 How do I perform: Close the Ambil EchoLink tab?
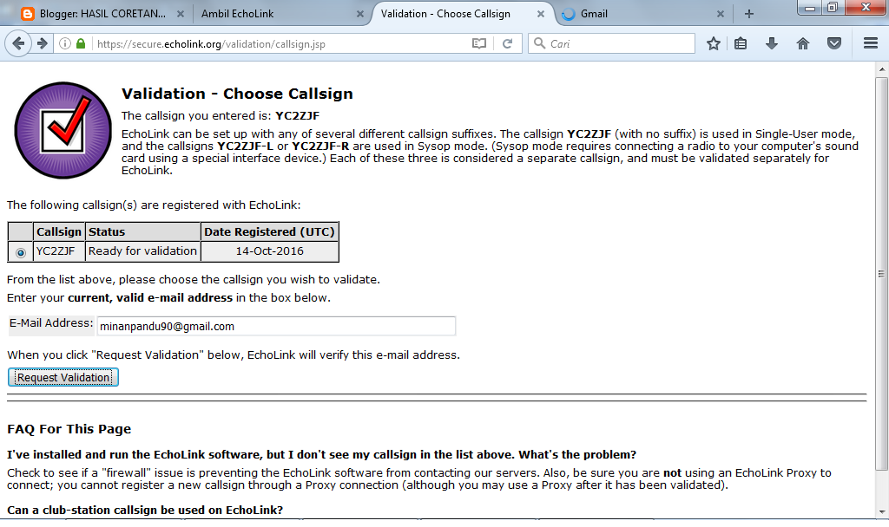[x=360, y=14]
